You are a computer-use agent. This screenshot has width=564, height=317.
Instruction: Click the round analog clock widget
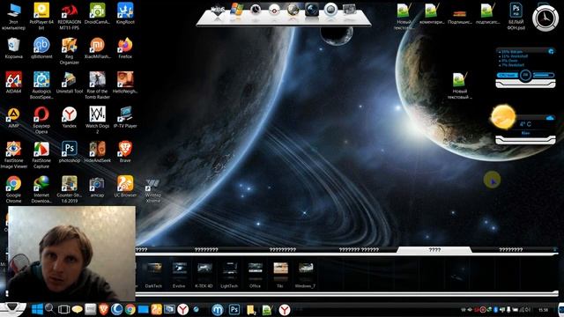point(545,18)
